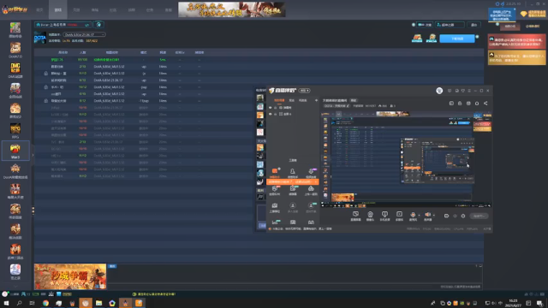Screen dimensions: 548x308
Task: Toggle visibility eye of second scene source
Action: click(x=271, y=114)
